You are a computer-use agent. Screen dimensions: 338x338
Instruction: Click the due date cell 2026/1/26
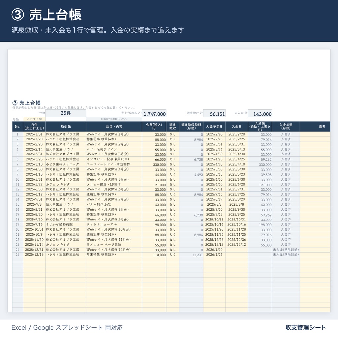[x=214, y=254]
